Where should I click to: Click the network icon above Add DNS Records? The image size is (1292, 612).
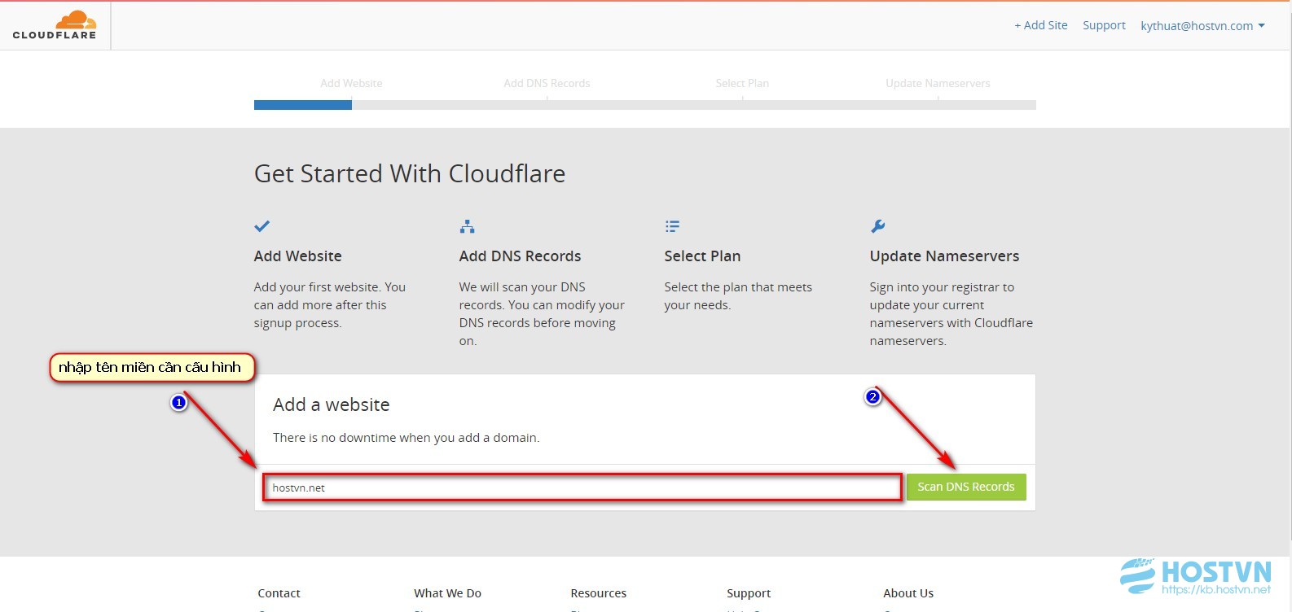[467, 226]
